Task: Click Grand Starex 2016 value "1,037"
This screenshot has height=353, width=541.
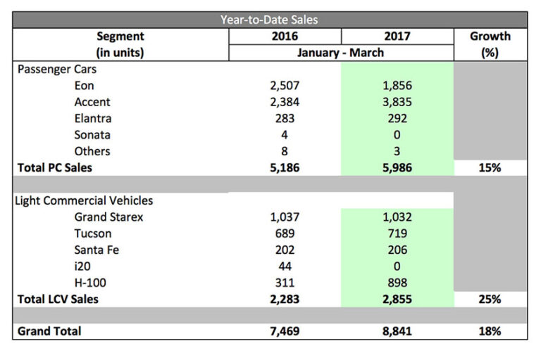Action: click(285, 217)
